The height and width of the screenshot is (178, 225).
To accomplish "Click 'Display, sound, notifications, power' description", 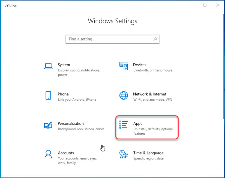I will tap(79, 73).
